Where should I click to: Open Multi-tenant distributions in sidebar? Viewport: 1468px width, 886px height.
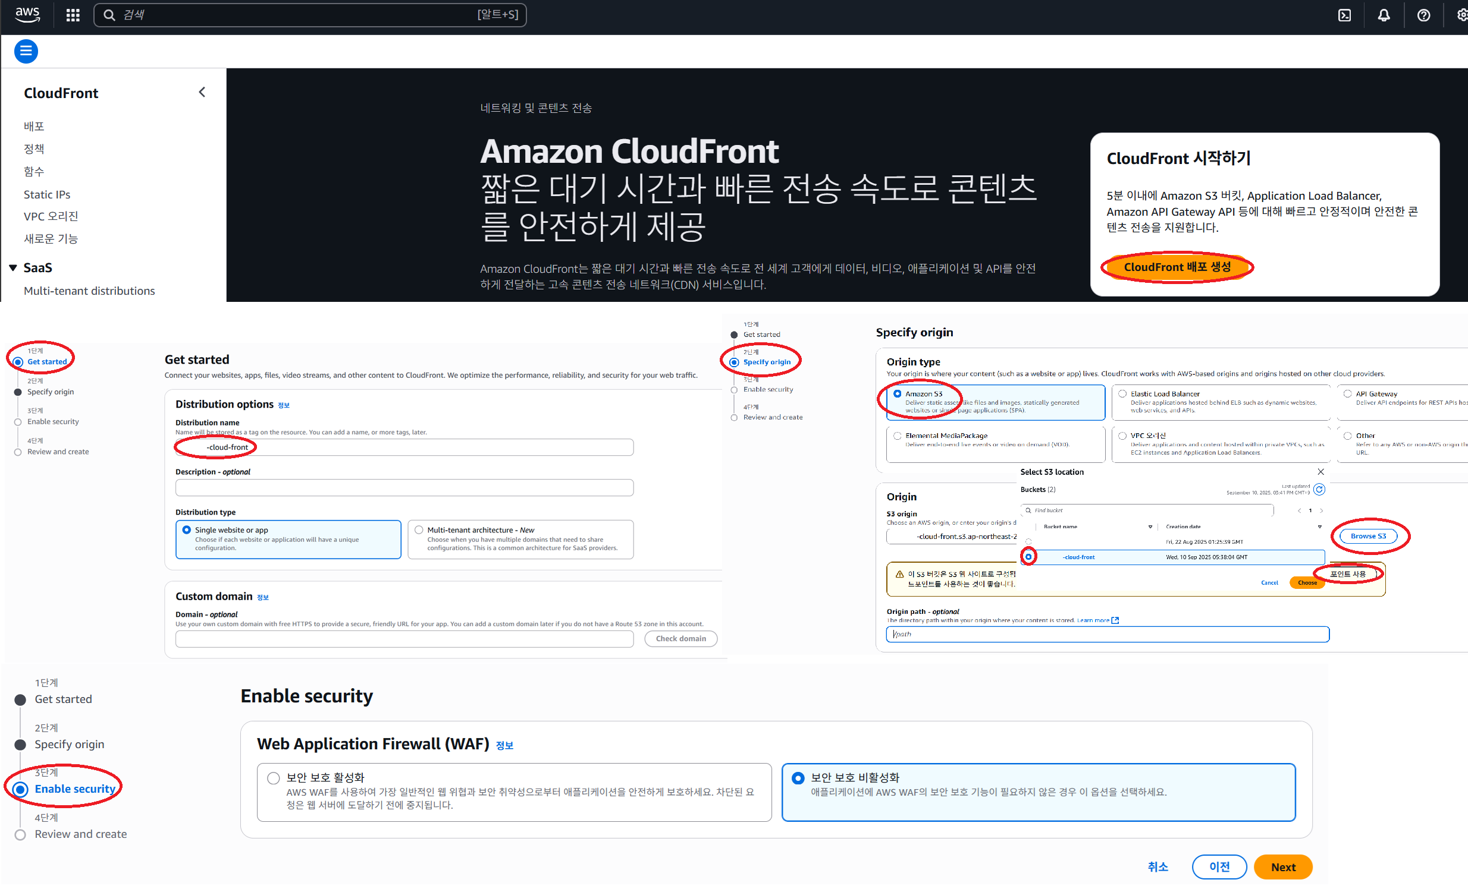tap(89, 291)
